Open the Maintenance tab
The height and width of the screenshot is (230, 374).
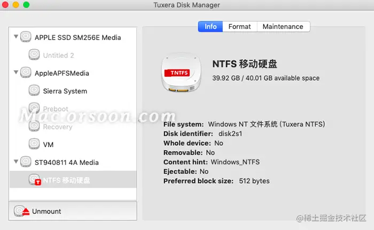point(283,27)
